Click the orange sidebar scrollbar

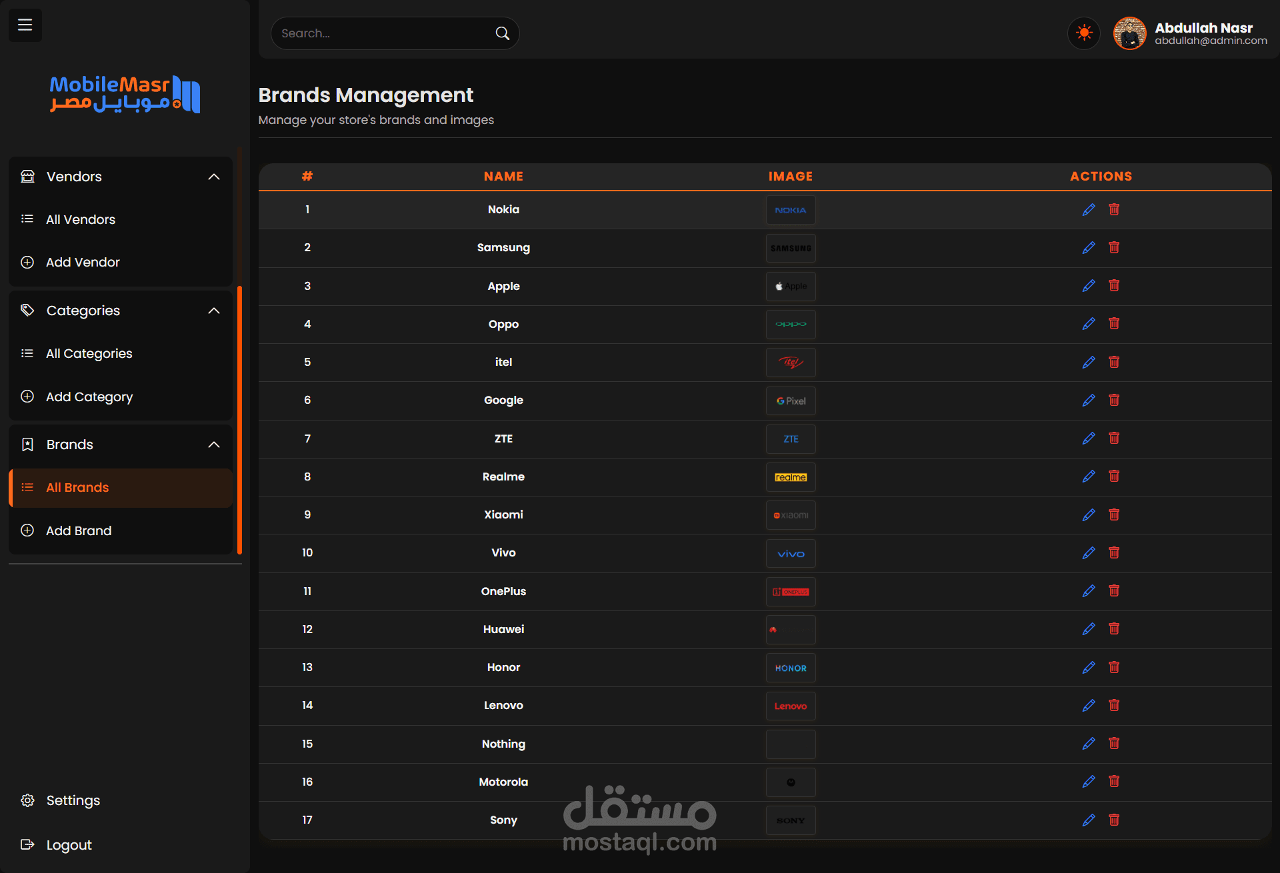[x=239, y=420]
